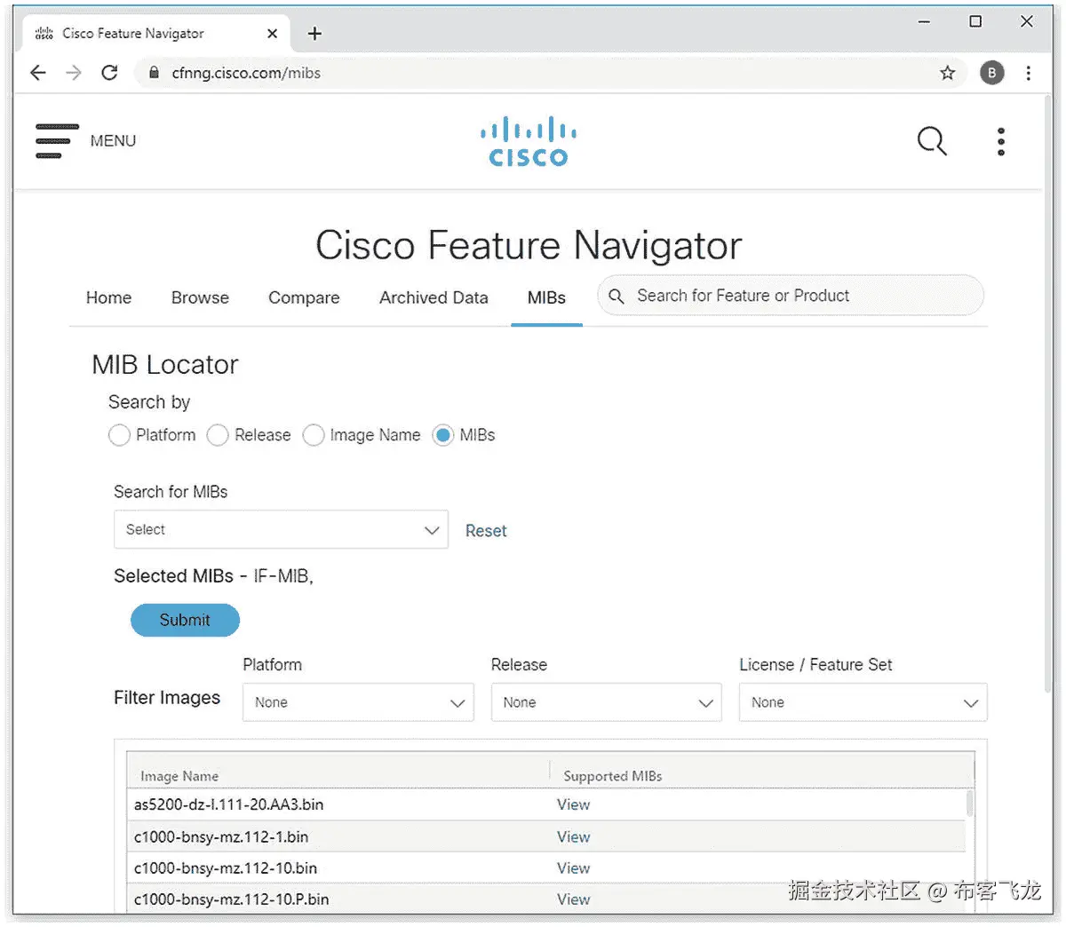Close the Cisco Feature Navigator tab
The height and width of the screenshot is (927, 1066).
pos(272,34)
